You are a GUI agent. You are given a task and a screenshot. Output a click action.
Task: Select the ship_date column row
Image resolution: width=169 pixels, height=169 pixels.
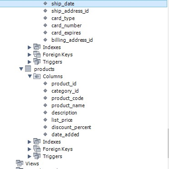83,4
